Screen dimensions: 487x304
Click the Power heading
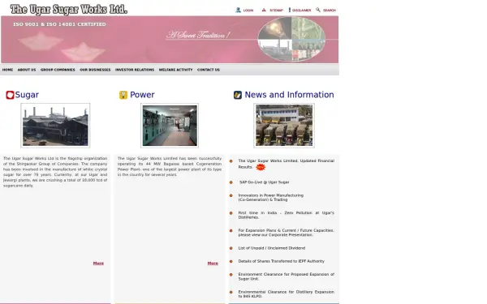(142, 95)
